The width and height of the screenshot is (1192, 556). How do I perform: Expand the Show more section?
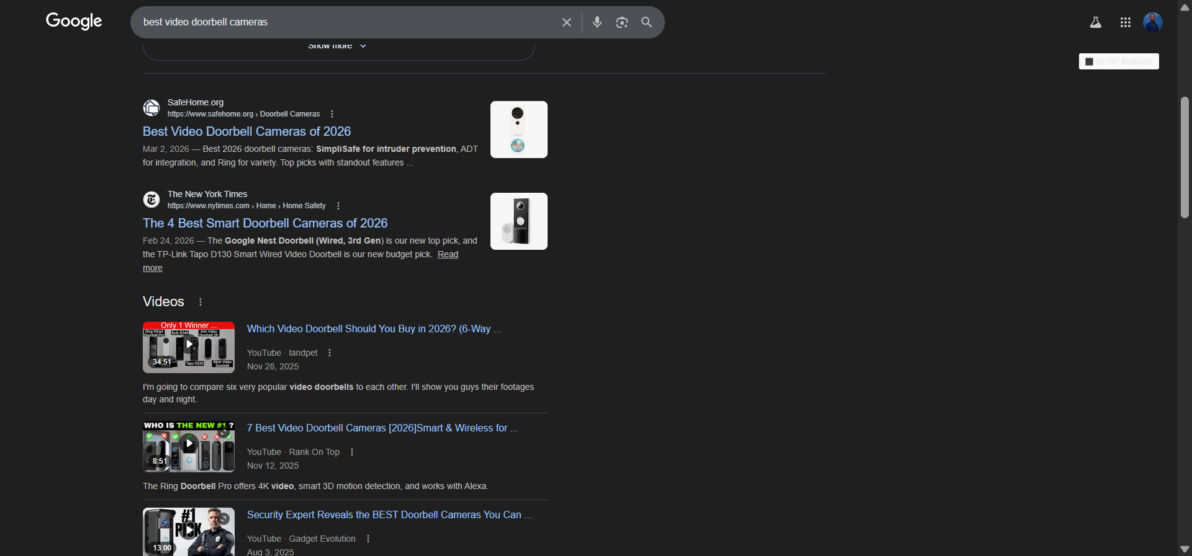click(x=338, y=46)
